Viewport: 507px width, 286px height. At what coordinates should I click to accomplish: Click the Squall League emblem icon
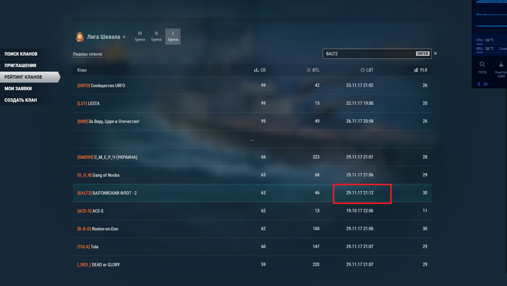coord(80,37)
